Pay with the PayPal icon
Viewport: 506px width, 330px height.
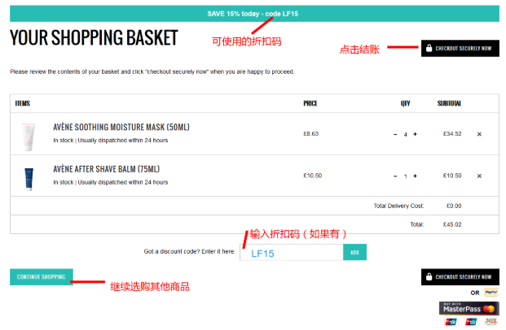click(491, 293)
